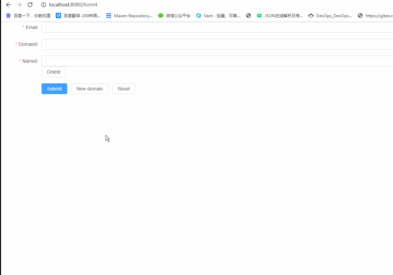
Task: Open the DevOps_DevOps bookmark
Action: (x=330, y=16)
